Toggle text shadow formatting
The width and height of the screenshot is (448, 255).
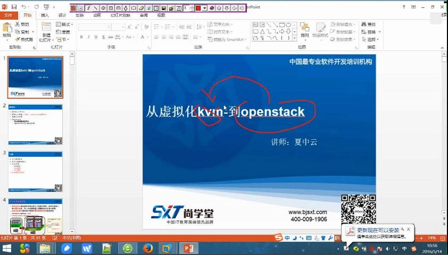[x=103, y=37]
